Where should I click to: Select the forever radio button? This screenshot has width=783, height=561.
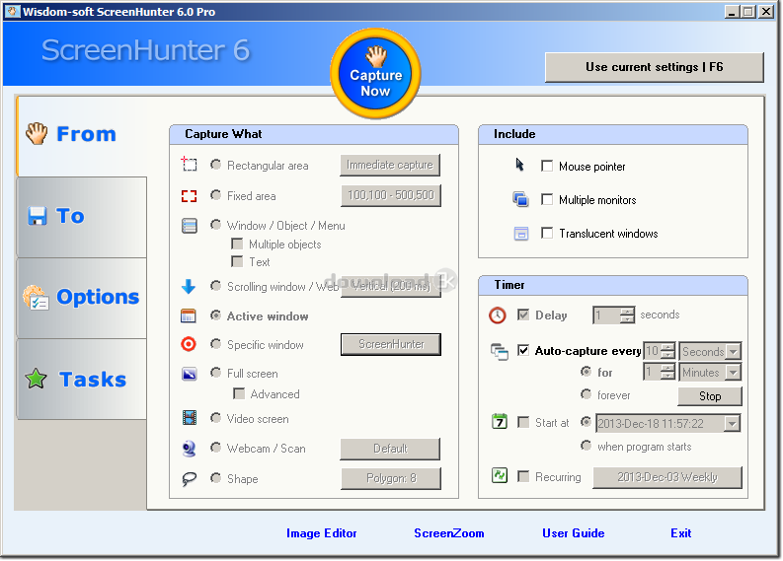pos(586,394)
